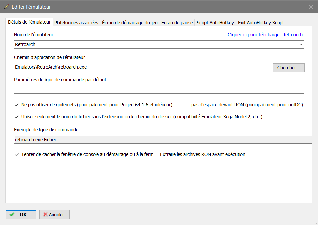Toggle Utiliser seulement le nom du fichier
Image resolution: width=318 pixels, height=225 pixels.
[x=17, y=117]
